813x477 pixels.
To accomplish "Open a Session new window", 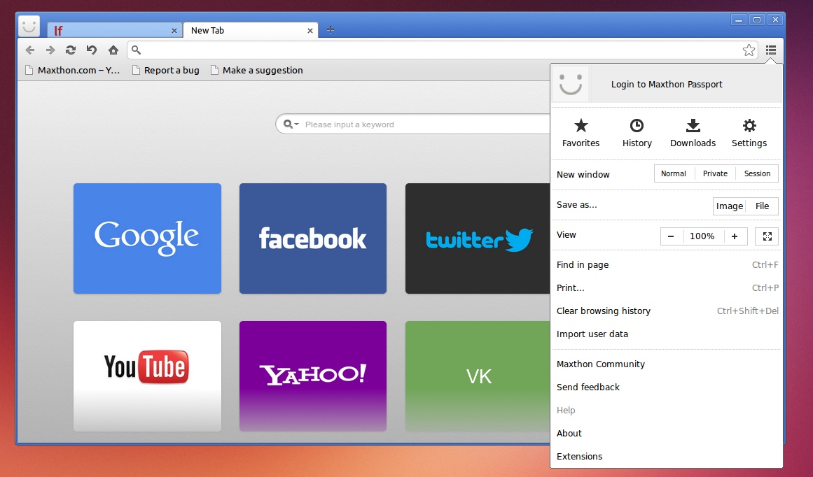I will (x=757, y=173).
